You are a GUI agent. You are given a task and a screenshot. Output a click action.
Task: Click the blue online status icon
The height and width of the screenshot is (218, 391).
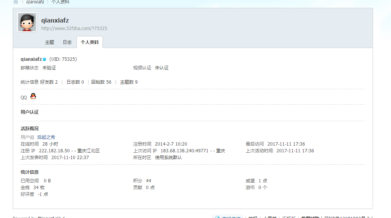[44, 59]
